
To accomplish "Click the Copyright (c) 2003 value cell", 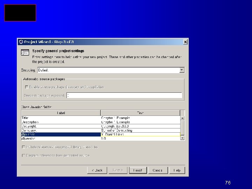I will point(140,126).
